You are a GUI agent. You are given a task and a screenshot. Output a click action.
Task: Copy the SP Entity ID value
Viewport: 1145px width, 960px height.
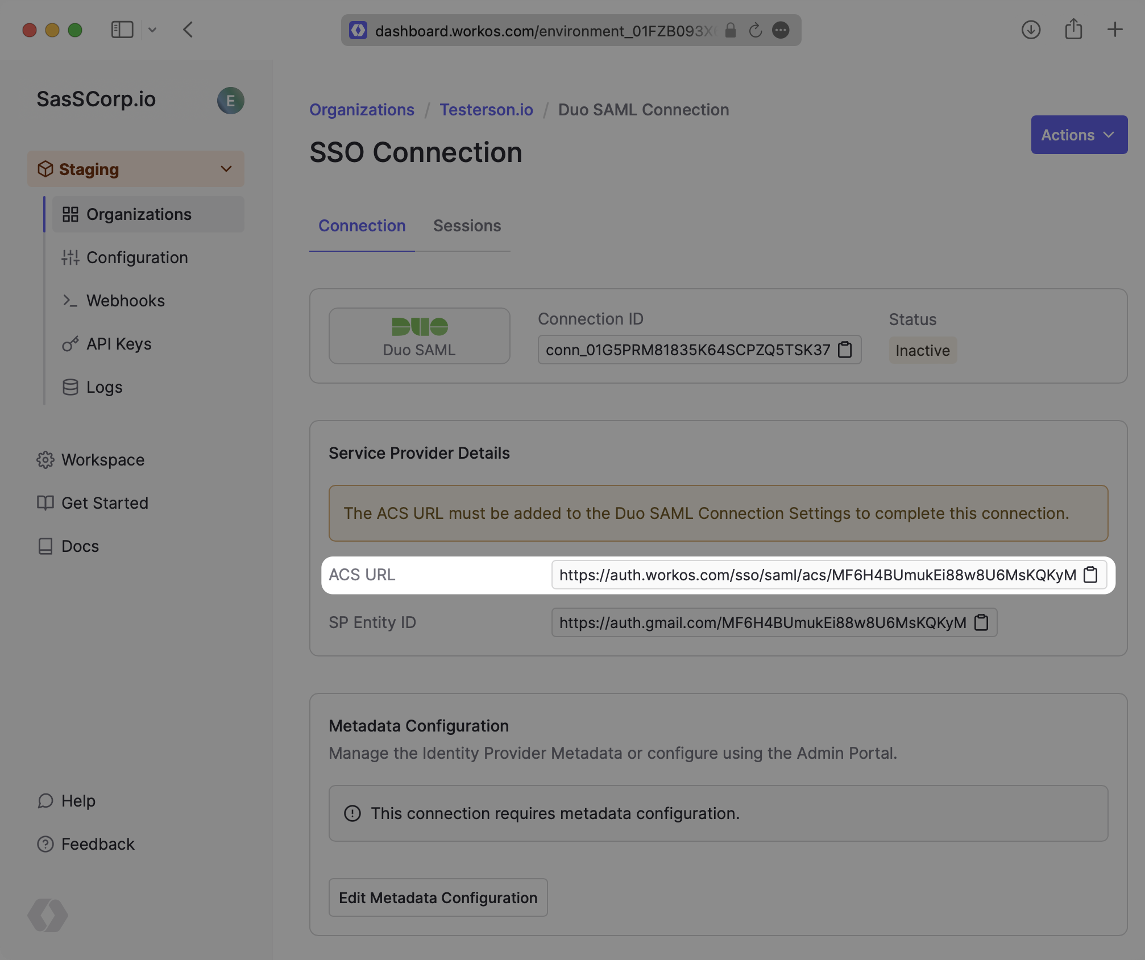[x=981, y=622]
